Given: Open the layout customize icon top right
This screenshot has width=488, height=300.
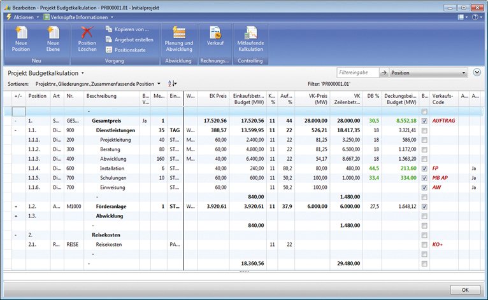Looking at the screenshot, I should coord(461,17).
